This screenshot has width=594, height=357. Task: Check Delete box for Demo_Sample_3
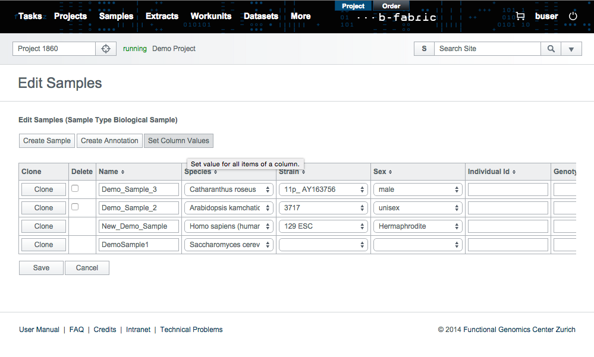point(75,188)
